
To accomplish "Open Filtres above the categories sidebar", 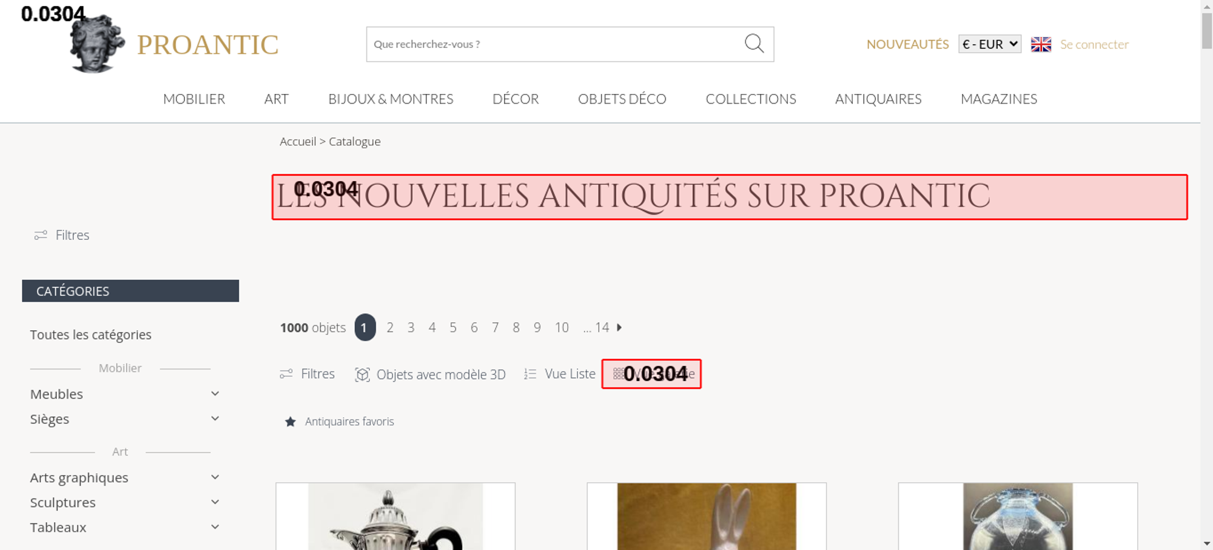I will (x=62, y=235).
